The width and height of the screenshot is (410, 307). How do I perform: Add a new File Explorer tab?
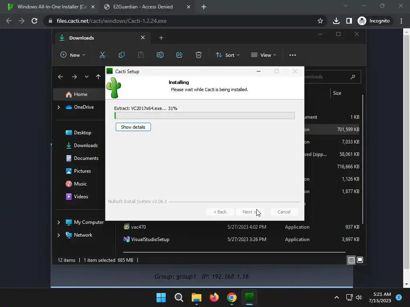pyautogui.click(x=161, y=38)
